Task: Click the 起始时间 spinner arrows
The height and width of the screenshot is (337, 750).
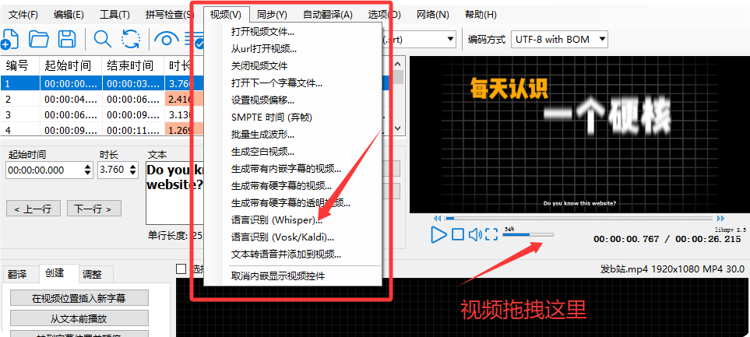Action: [x=87, y=170]
